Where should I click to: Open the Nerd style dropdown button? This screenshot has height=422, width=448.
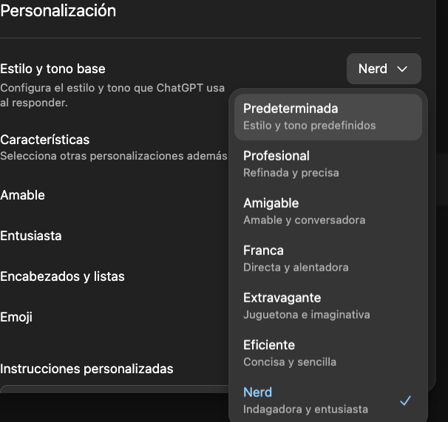383,69
